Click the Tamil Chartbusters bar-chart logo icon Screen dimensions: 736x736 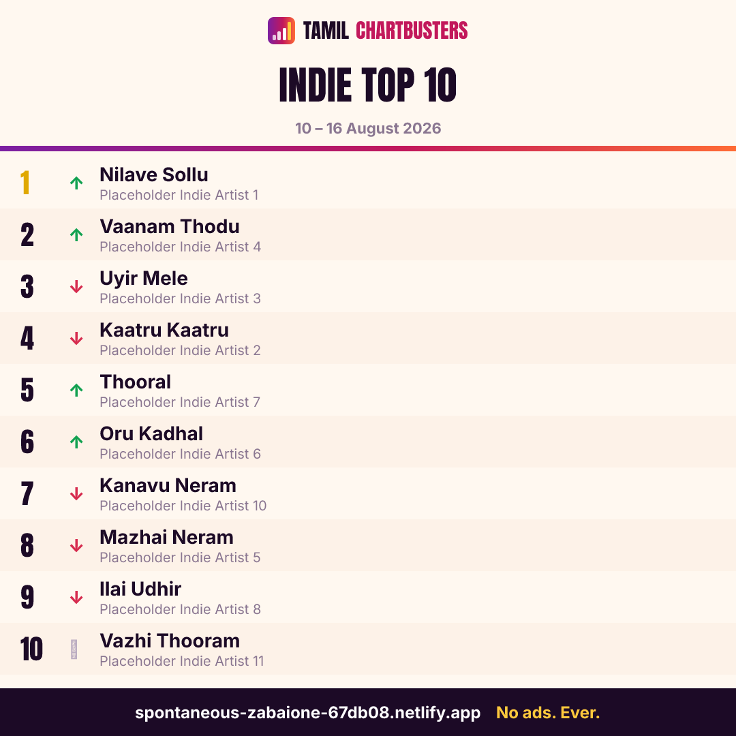tap(281, 31)
